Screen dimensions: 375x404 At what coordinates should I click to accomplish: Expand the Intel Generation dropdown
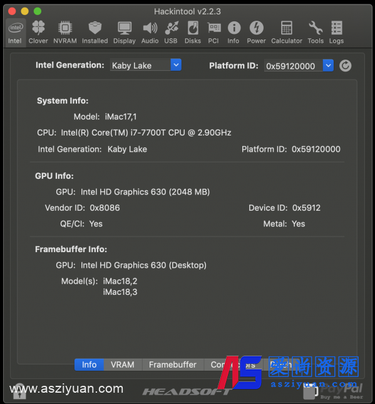point(176,65)
